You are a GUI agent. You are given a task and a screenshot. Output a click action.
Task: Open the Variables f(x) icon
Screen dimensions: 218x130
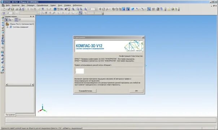coord(62,9)
